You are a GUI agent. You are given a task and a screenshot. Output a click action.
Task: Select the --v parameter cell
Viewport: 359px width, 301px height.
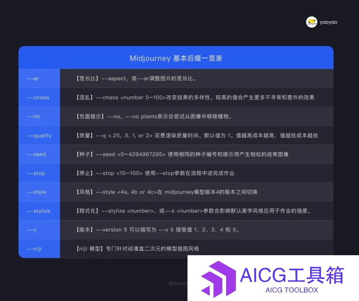pyautogui.click(x=39, y=230)
